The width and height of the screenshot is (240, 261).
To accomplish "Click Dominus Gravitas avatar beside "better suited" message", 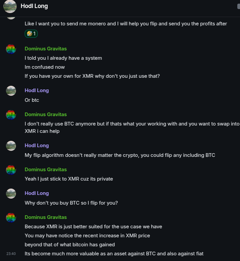I will click(11, 218).
